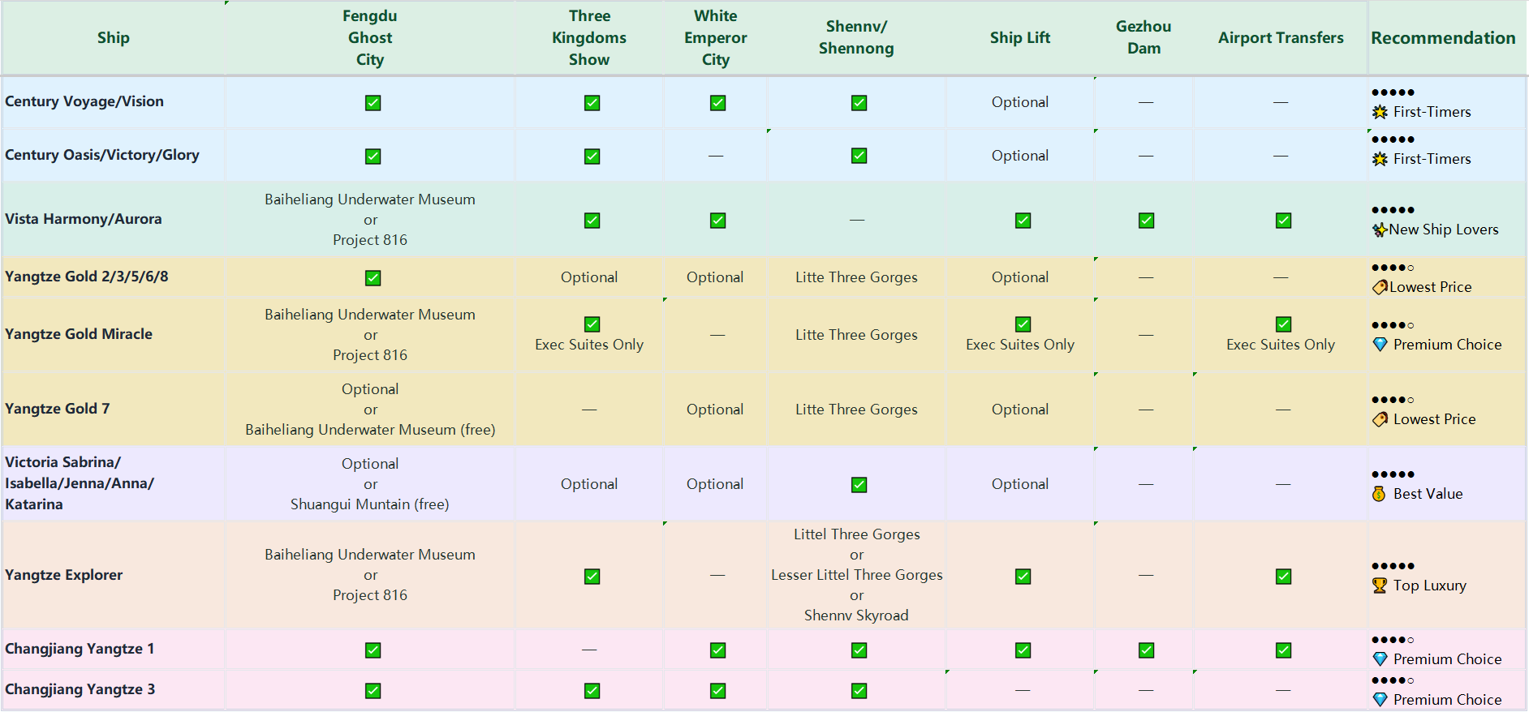Click Shuangui Muntain (free) cell text

coord(370,504)
